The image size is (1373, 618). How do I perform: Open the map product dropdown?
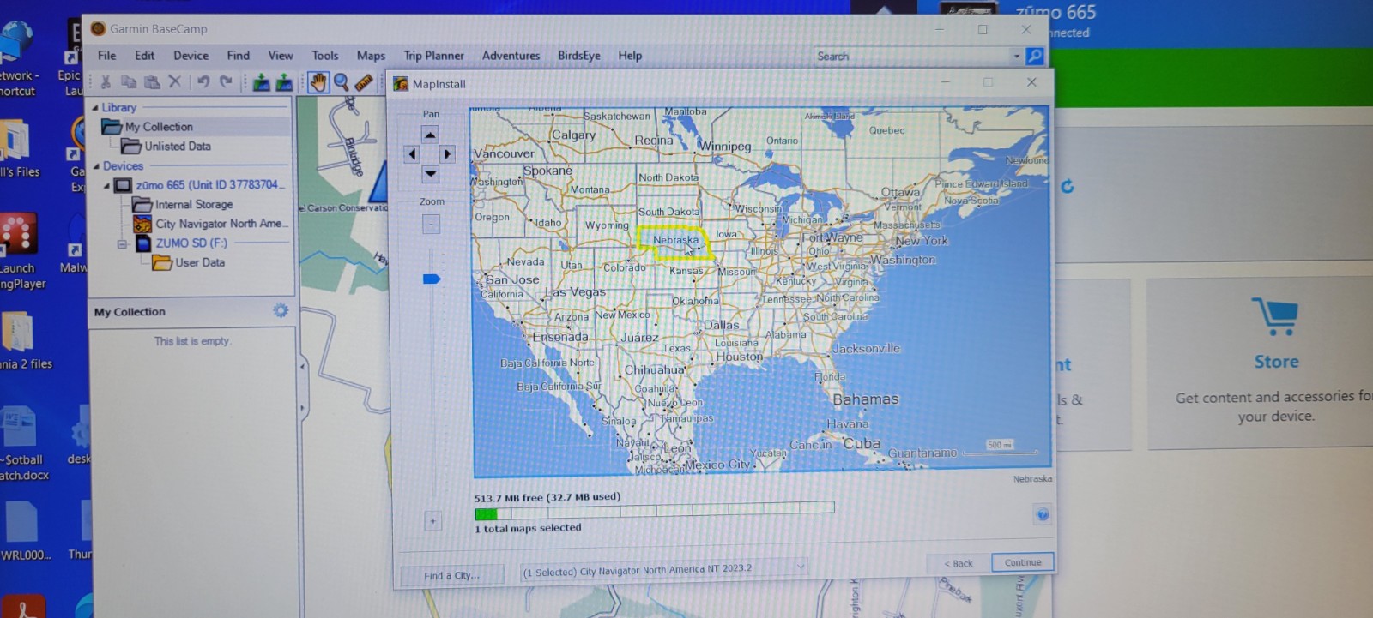pos(801,567)
